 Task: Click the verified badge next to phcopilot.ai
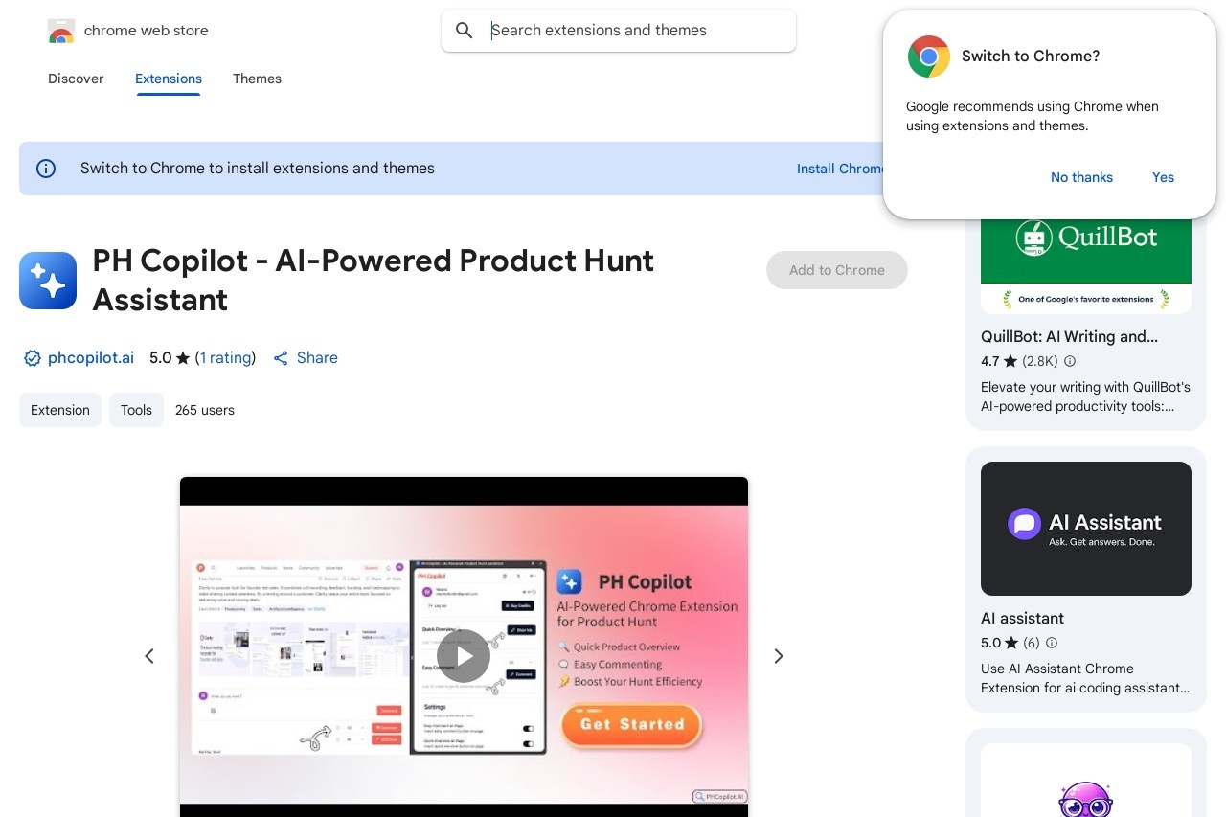[33, 358]
